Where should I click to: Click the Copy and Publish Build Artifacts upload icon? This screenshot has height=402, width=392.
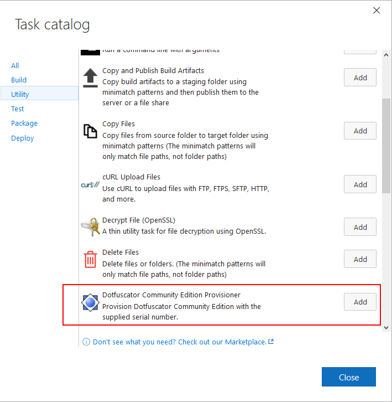[x=90, y=78]
